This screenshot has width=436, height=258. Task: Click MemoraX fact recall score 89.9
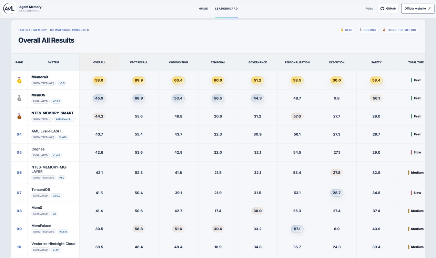[139, 80]
